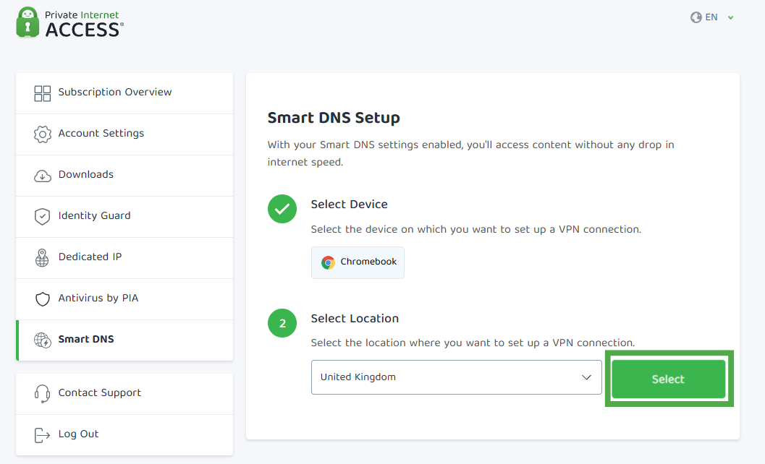The height and width of the screenshot is (464, 765).
Task: Click the Chromebook device chip
Action: click(x=358, y=262)
